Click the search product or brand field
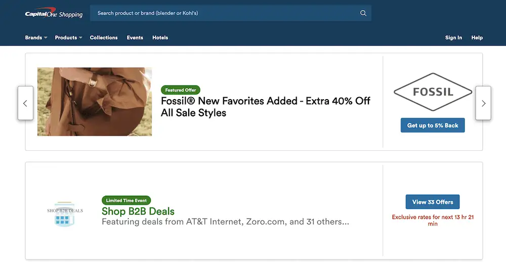 pos(223,13)
